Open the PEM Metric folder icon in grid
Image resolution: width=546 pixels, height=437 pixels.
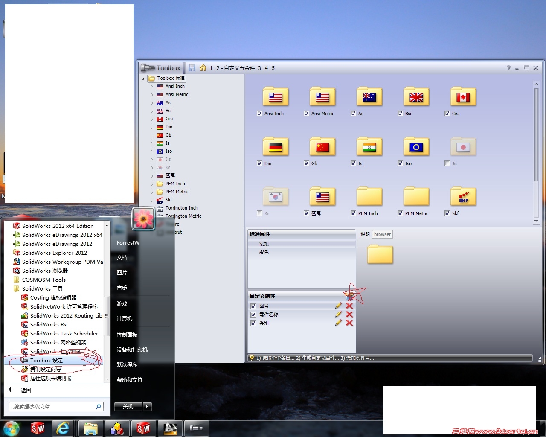coord(416,197)
